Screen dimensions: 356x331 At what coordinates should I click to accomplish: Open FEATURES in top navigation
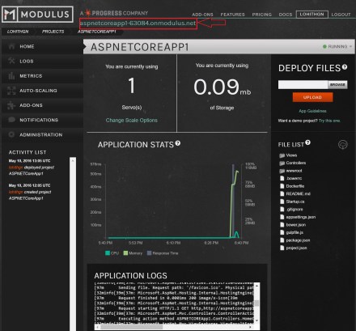tap(232, 15)
